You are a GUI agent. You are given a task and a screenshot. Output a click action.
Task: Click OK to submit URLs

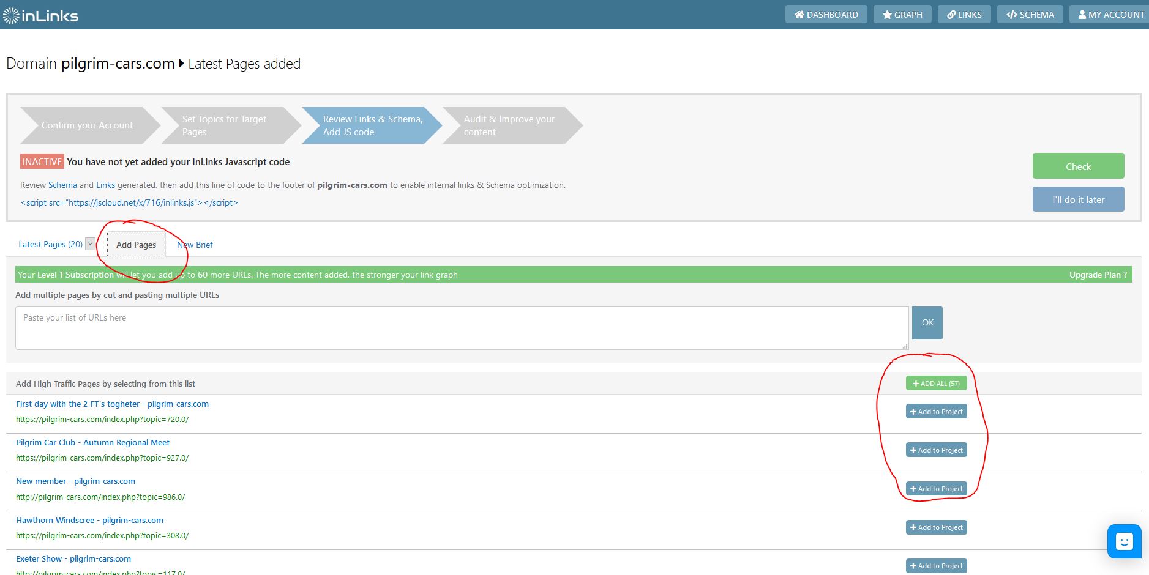[x=927, y=322]
